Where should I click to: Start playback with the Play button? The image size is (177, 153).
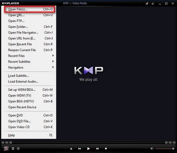(88, 148)
